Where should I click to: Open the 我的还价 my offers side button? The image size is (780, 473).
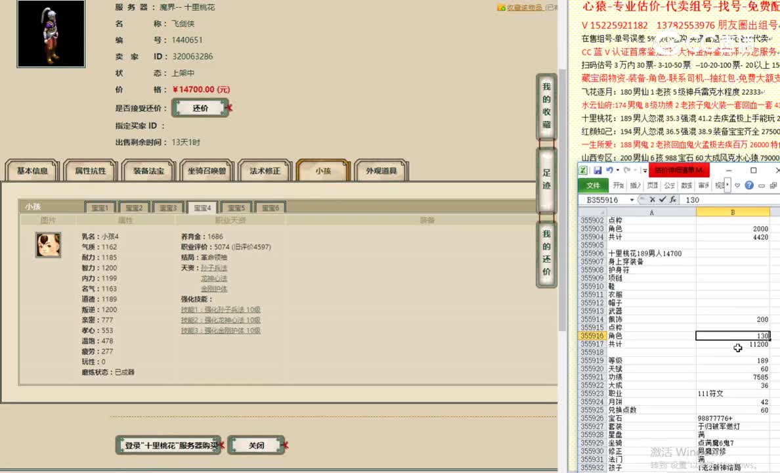pos(546,253)
